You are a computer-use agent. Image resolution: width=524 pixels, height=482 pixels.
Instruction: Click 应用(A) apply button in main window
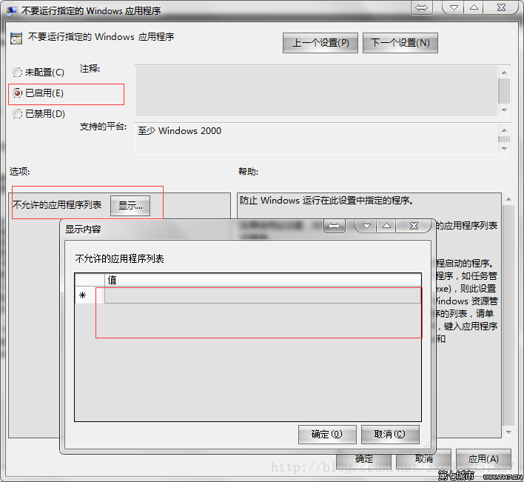[x=483, y=459]
